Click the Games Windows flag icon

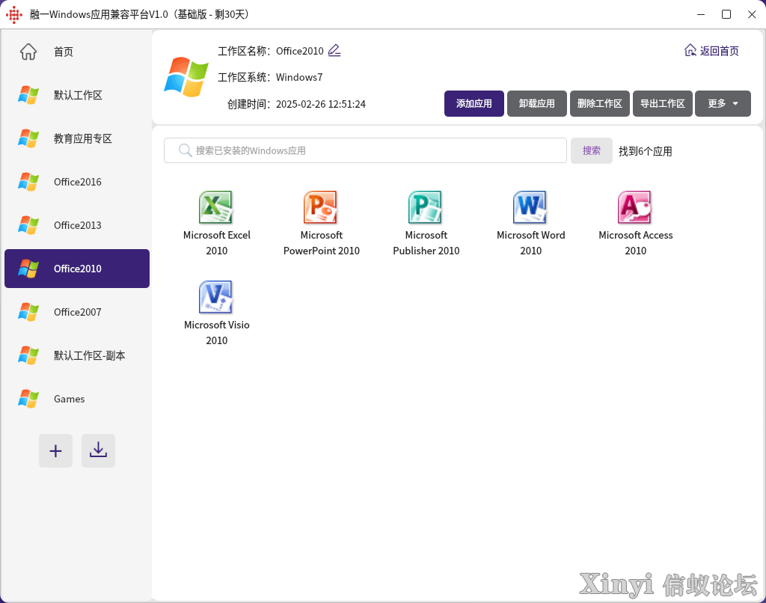tap(28, 399)
